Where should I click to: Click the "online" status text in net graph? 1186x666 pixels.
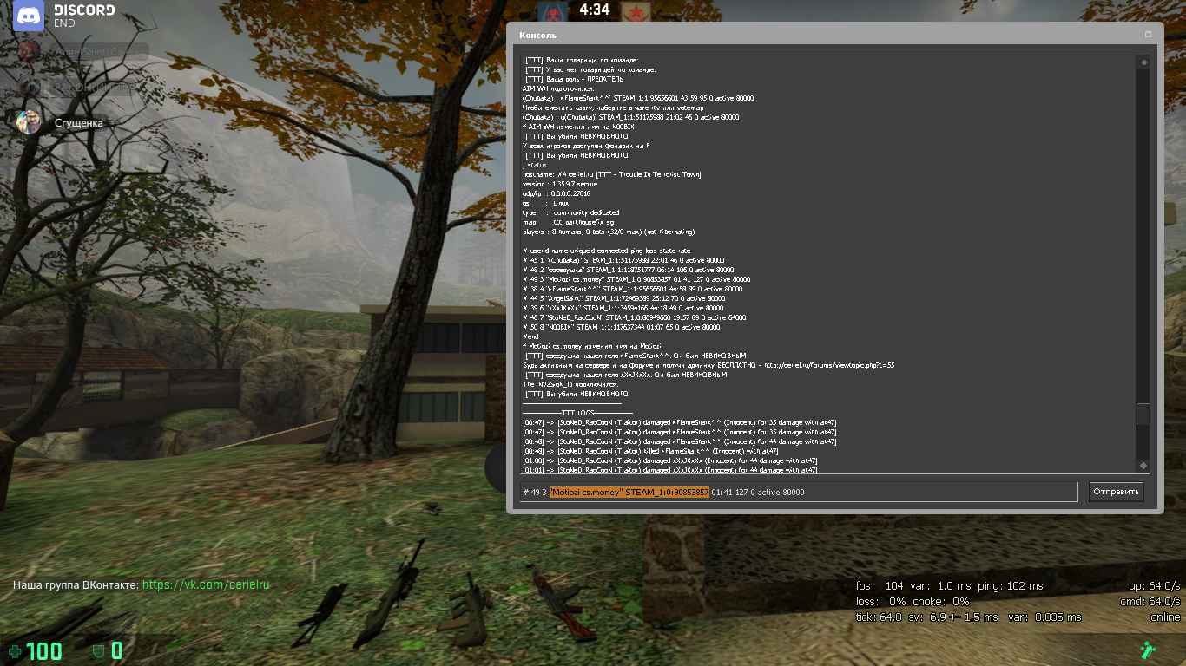[1165, 617]
